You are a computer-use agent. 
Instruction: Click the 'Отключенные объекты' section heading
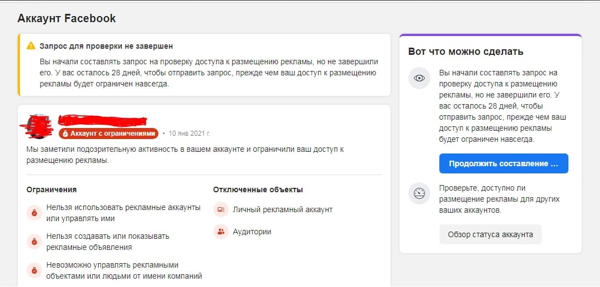click(x=258, y=190)
